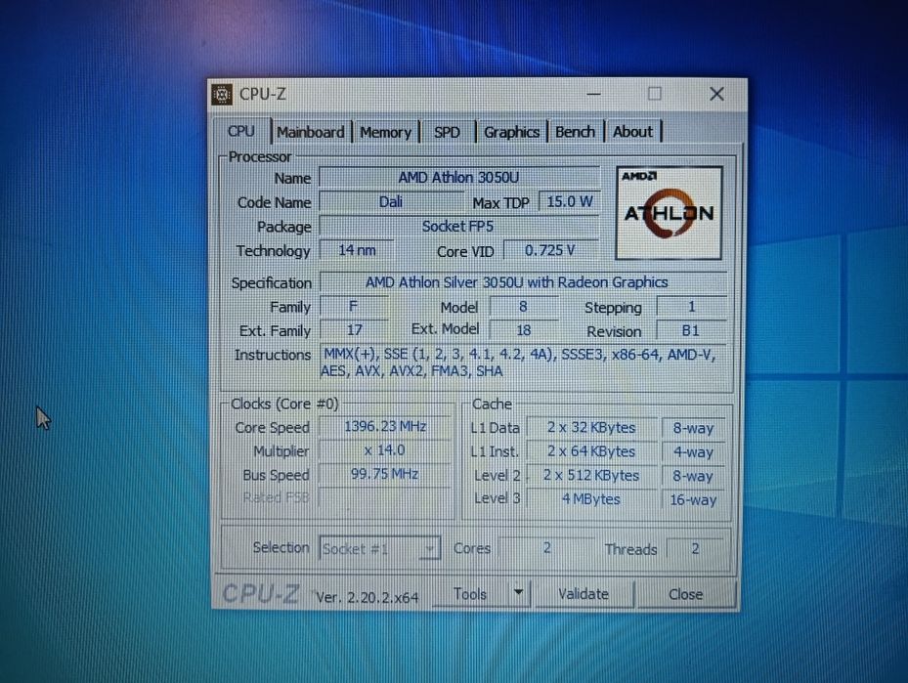Click the Ext. Model value '18'
908x683 pixels.
tap(524, 330)
